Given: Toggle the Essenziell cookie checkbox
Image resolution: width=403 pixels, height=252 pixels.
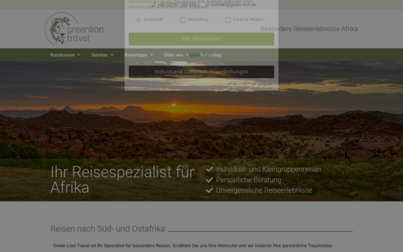Looking at the screenshot, I should pyautogui.click(x=138, y=19).
